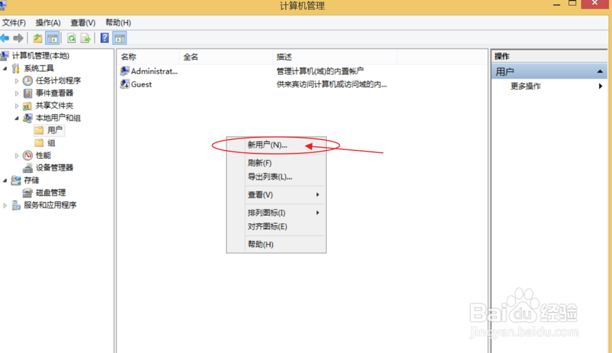The image size is (612, 353).
Task: Select the Guest user account icon
Action: click(124, 84)
